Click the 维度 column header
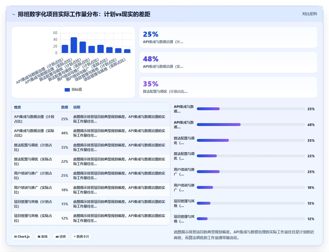 pos(17,107)
